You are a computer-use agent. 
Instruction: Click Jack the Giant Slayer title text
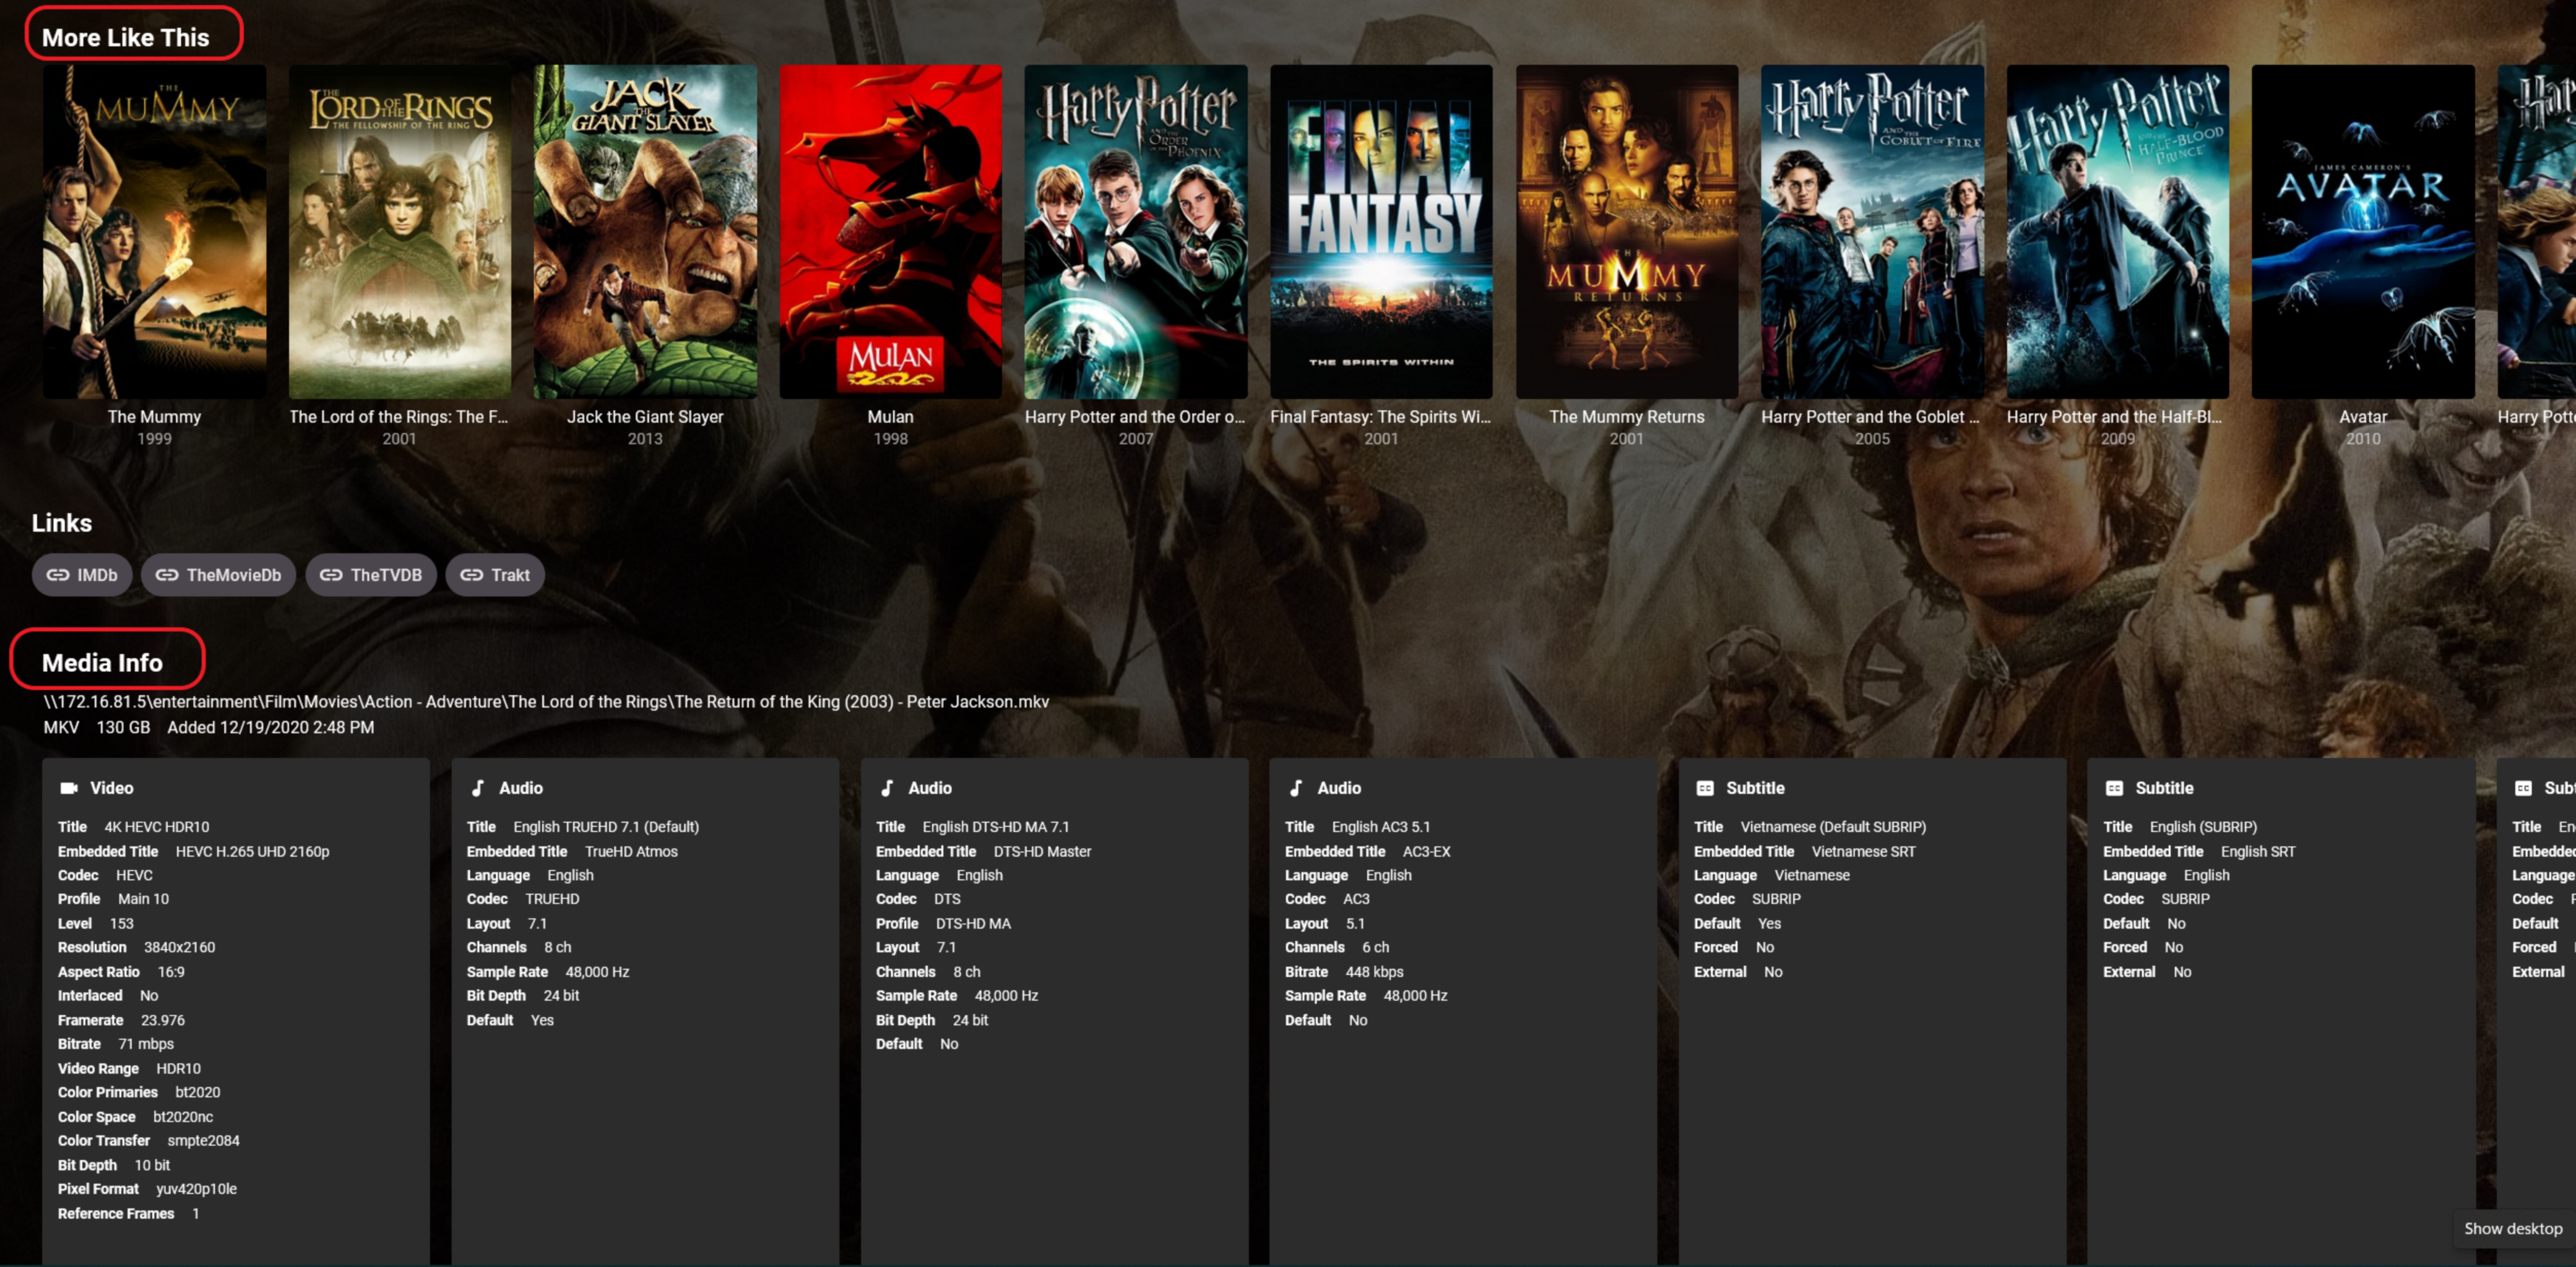[x=645, y=417]
